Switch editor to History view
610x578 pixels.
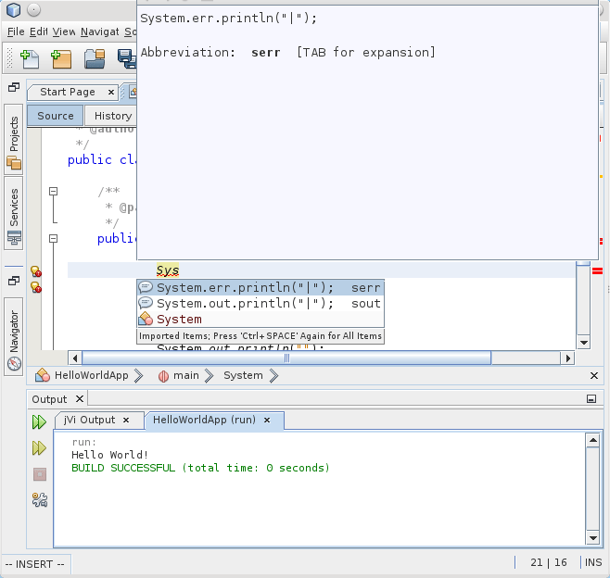tap(113, 116)
